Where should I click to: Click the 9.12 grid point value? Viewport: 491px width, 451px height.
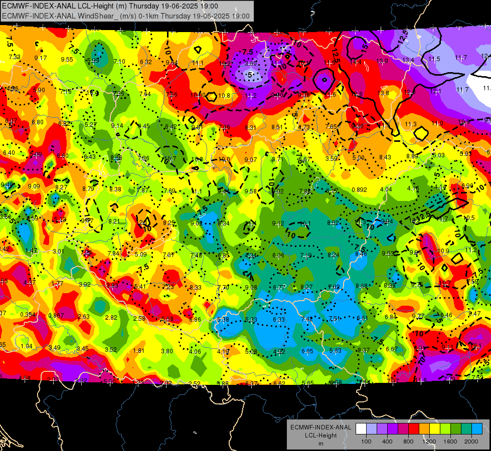point(278,223)
